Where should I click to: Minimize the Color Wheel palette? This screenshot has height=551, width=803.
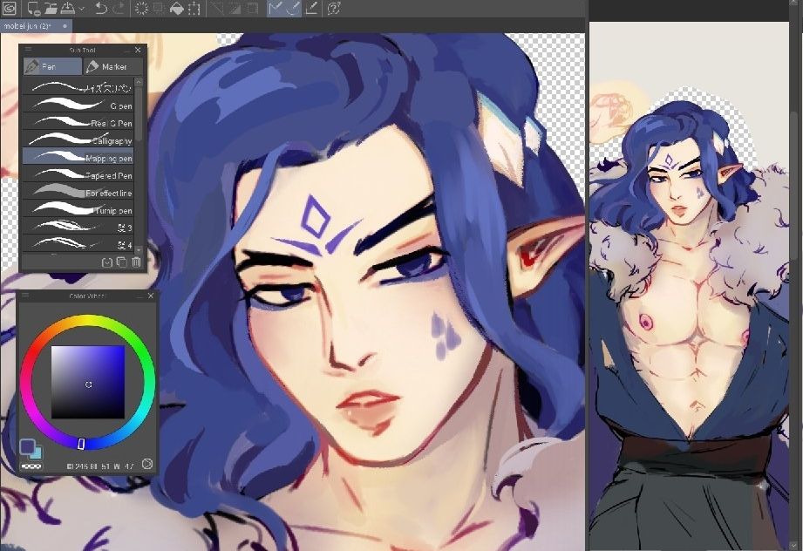pyautogui.click(x=140, y=296)
